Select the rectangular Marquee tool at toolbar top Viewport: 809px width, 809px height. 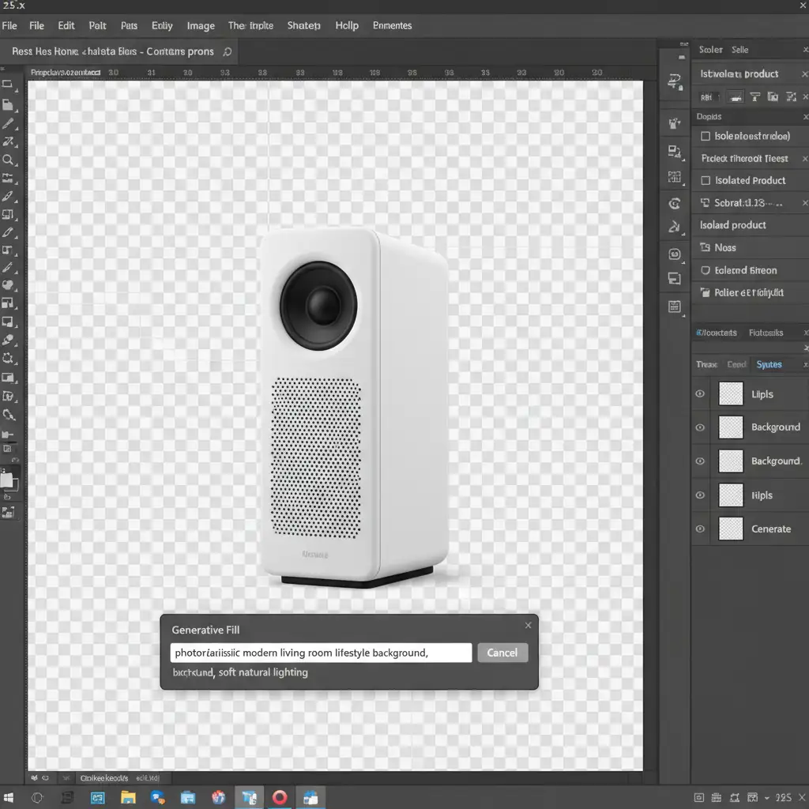coord(8,84)
